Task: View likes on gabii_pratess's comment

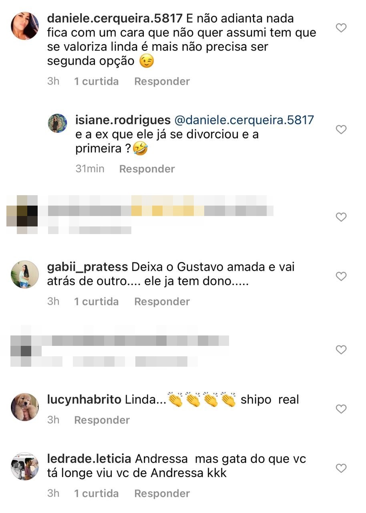Action: tap(97, 301)
